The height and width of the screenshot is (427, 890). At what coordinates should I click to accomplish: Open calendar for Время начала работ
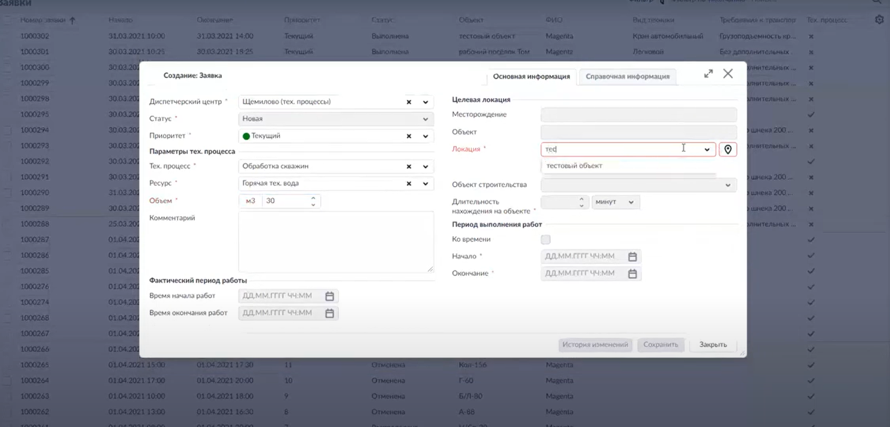tap(330, 296)
